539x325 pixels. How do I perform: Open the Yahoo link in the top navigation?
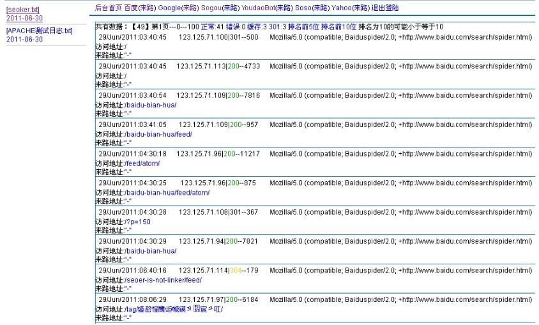341,8
